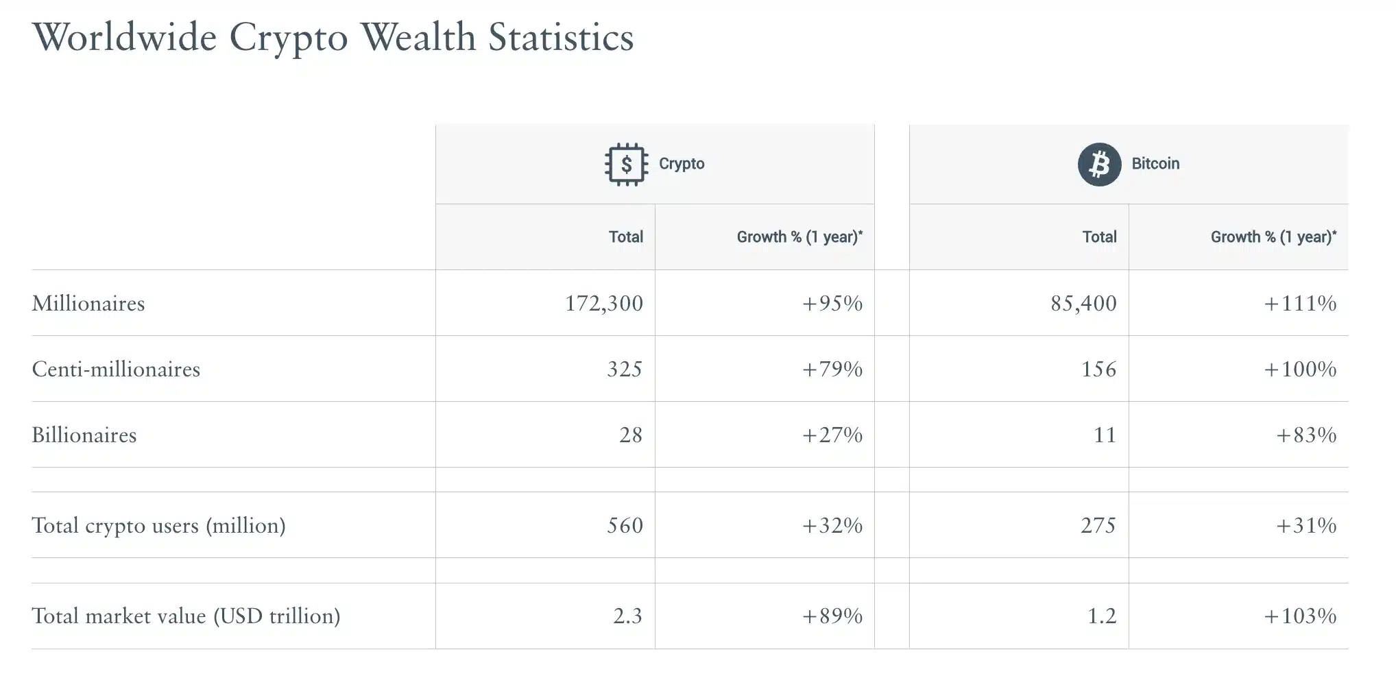Select the Millionaires row label

[x=88, y=304]
